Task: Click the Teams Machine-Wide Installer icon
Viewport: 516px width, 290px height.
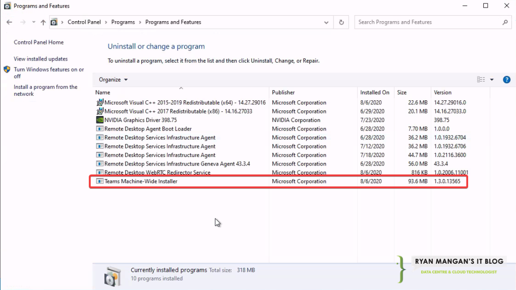Action: tap(100, 181)
